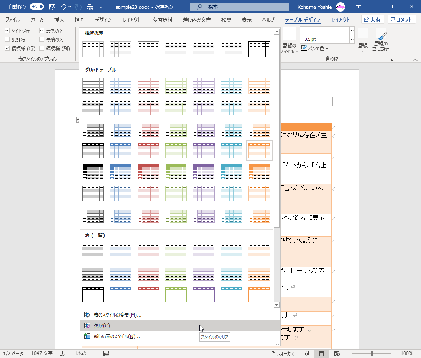421x358 pixels.
Task: Switch to the デザイン tab
Action: [x=103, y=20]
